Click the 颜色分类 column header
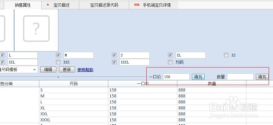The height and width of the screenshot is (125, 273). (x=19, y=84)
